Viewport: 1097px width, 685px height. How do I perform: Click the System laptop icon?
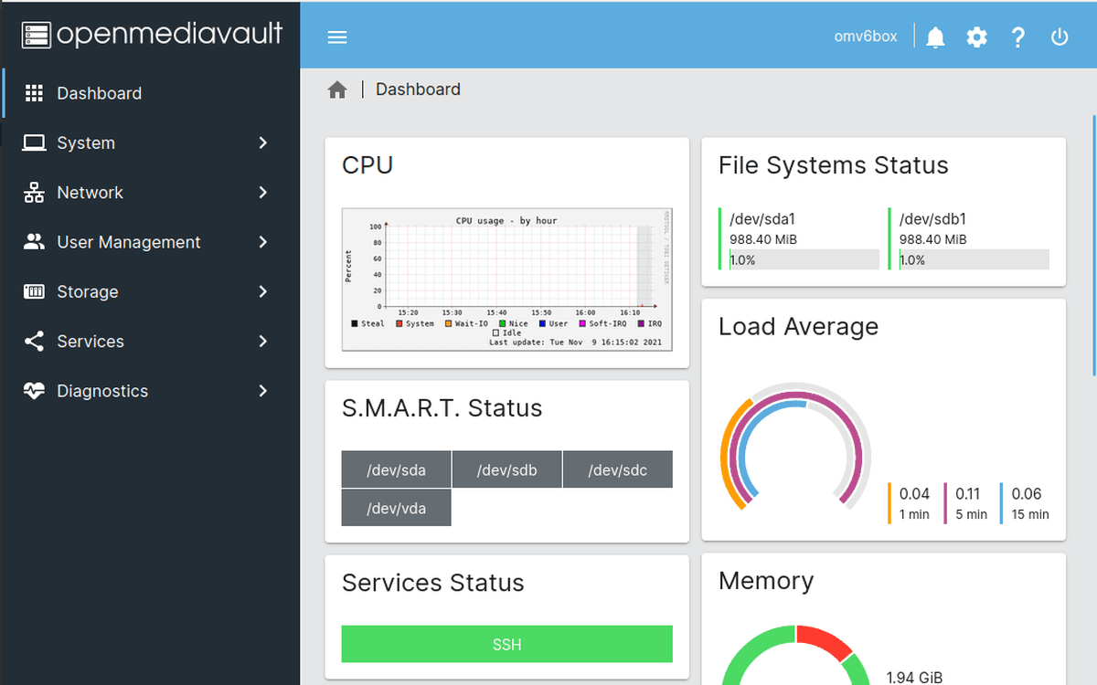click(x=34, y=142)
